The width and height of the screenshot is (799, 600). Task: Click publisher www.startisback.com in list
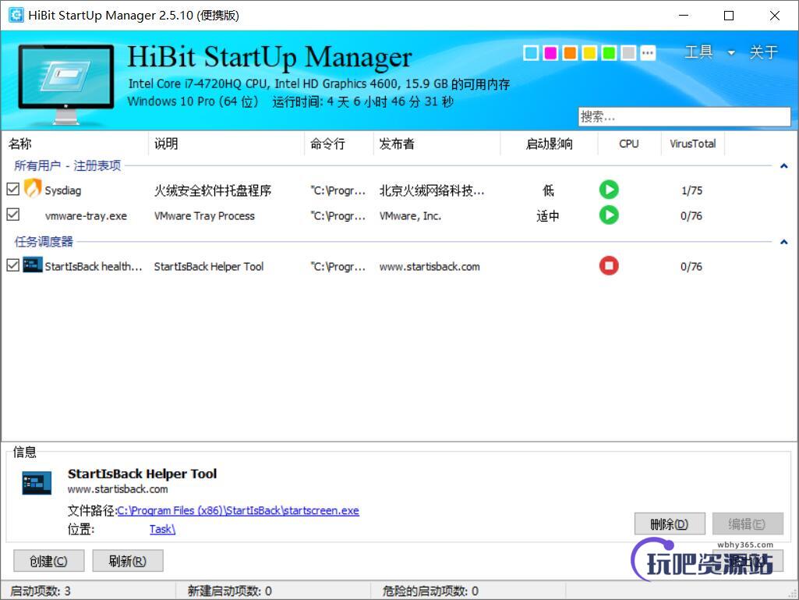click(430, 266)
